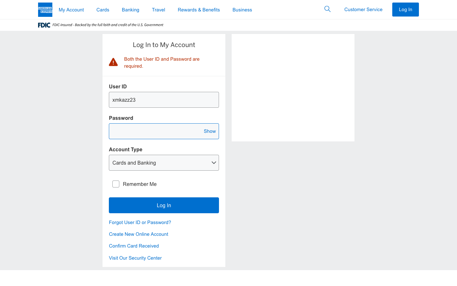Open the Cards menu
This screenshot has height=286, width=457.
[103, 10]
